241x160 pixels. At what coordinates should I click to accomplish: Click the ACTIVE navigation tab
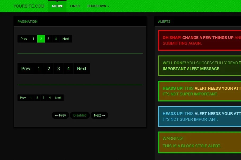point(57,6)
